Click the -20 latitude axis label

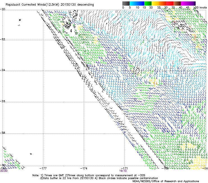point(3,9)
